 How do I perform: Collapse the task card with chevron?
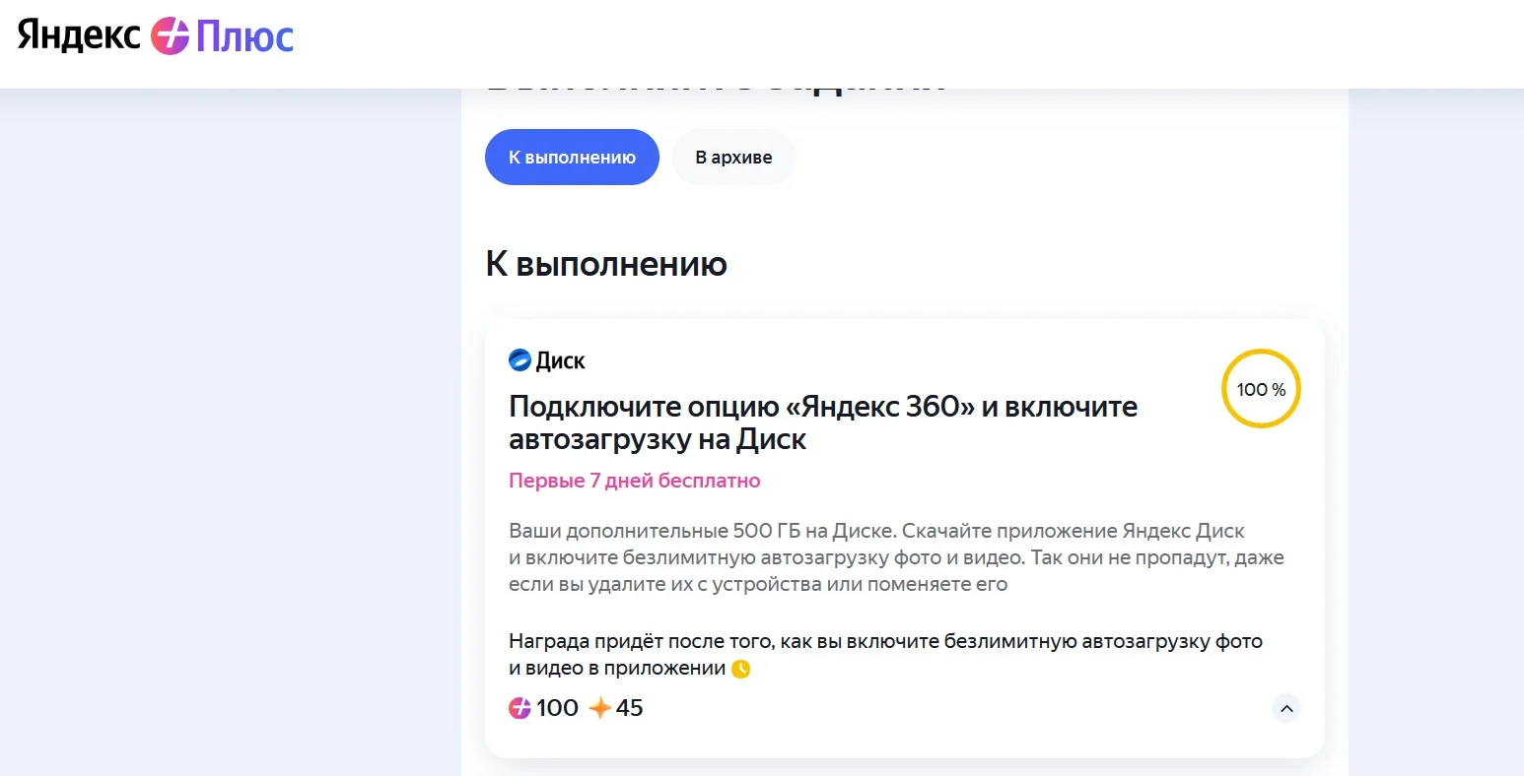[x=1286, y=708]
